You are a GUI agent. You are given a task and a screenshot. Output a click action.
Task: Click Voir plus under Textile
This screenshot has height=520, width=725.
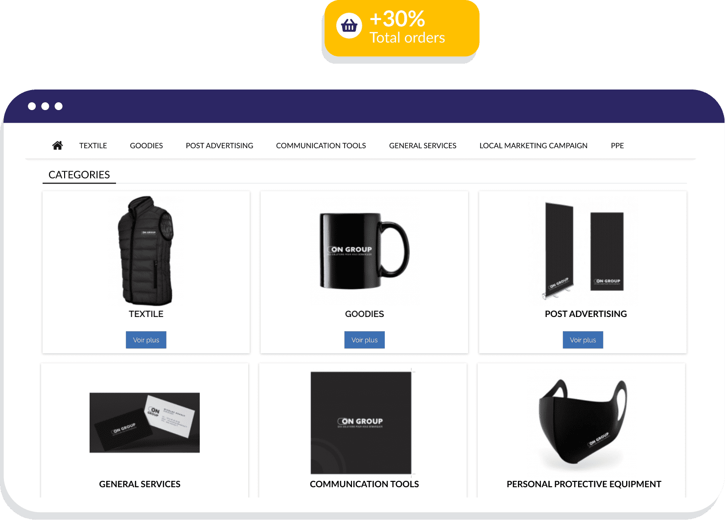[146, 340]
